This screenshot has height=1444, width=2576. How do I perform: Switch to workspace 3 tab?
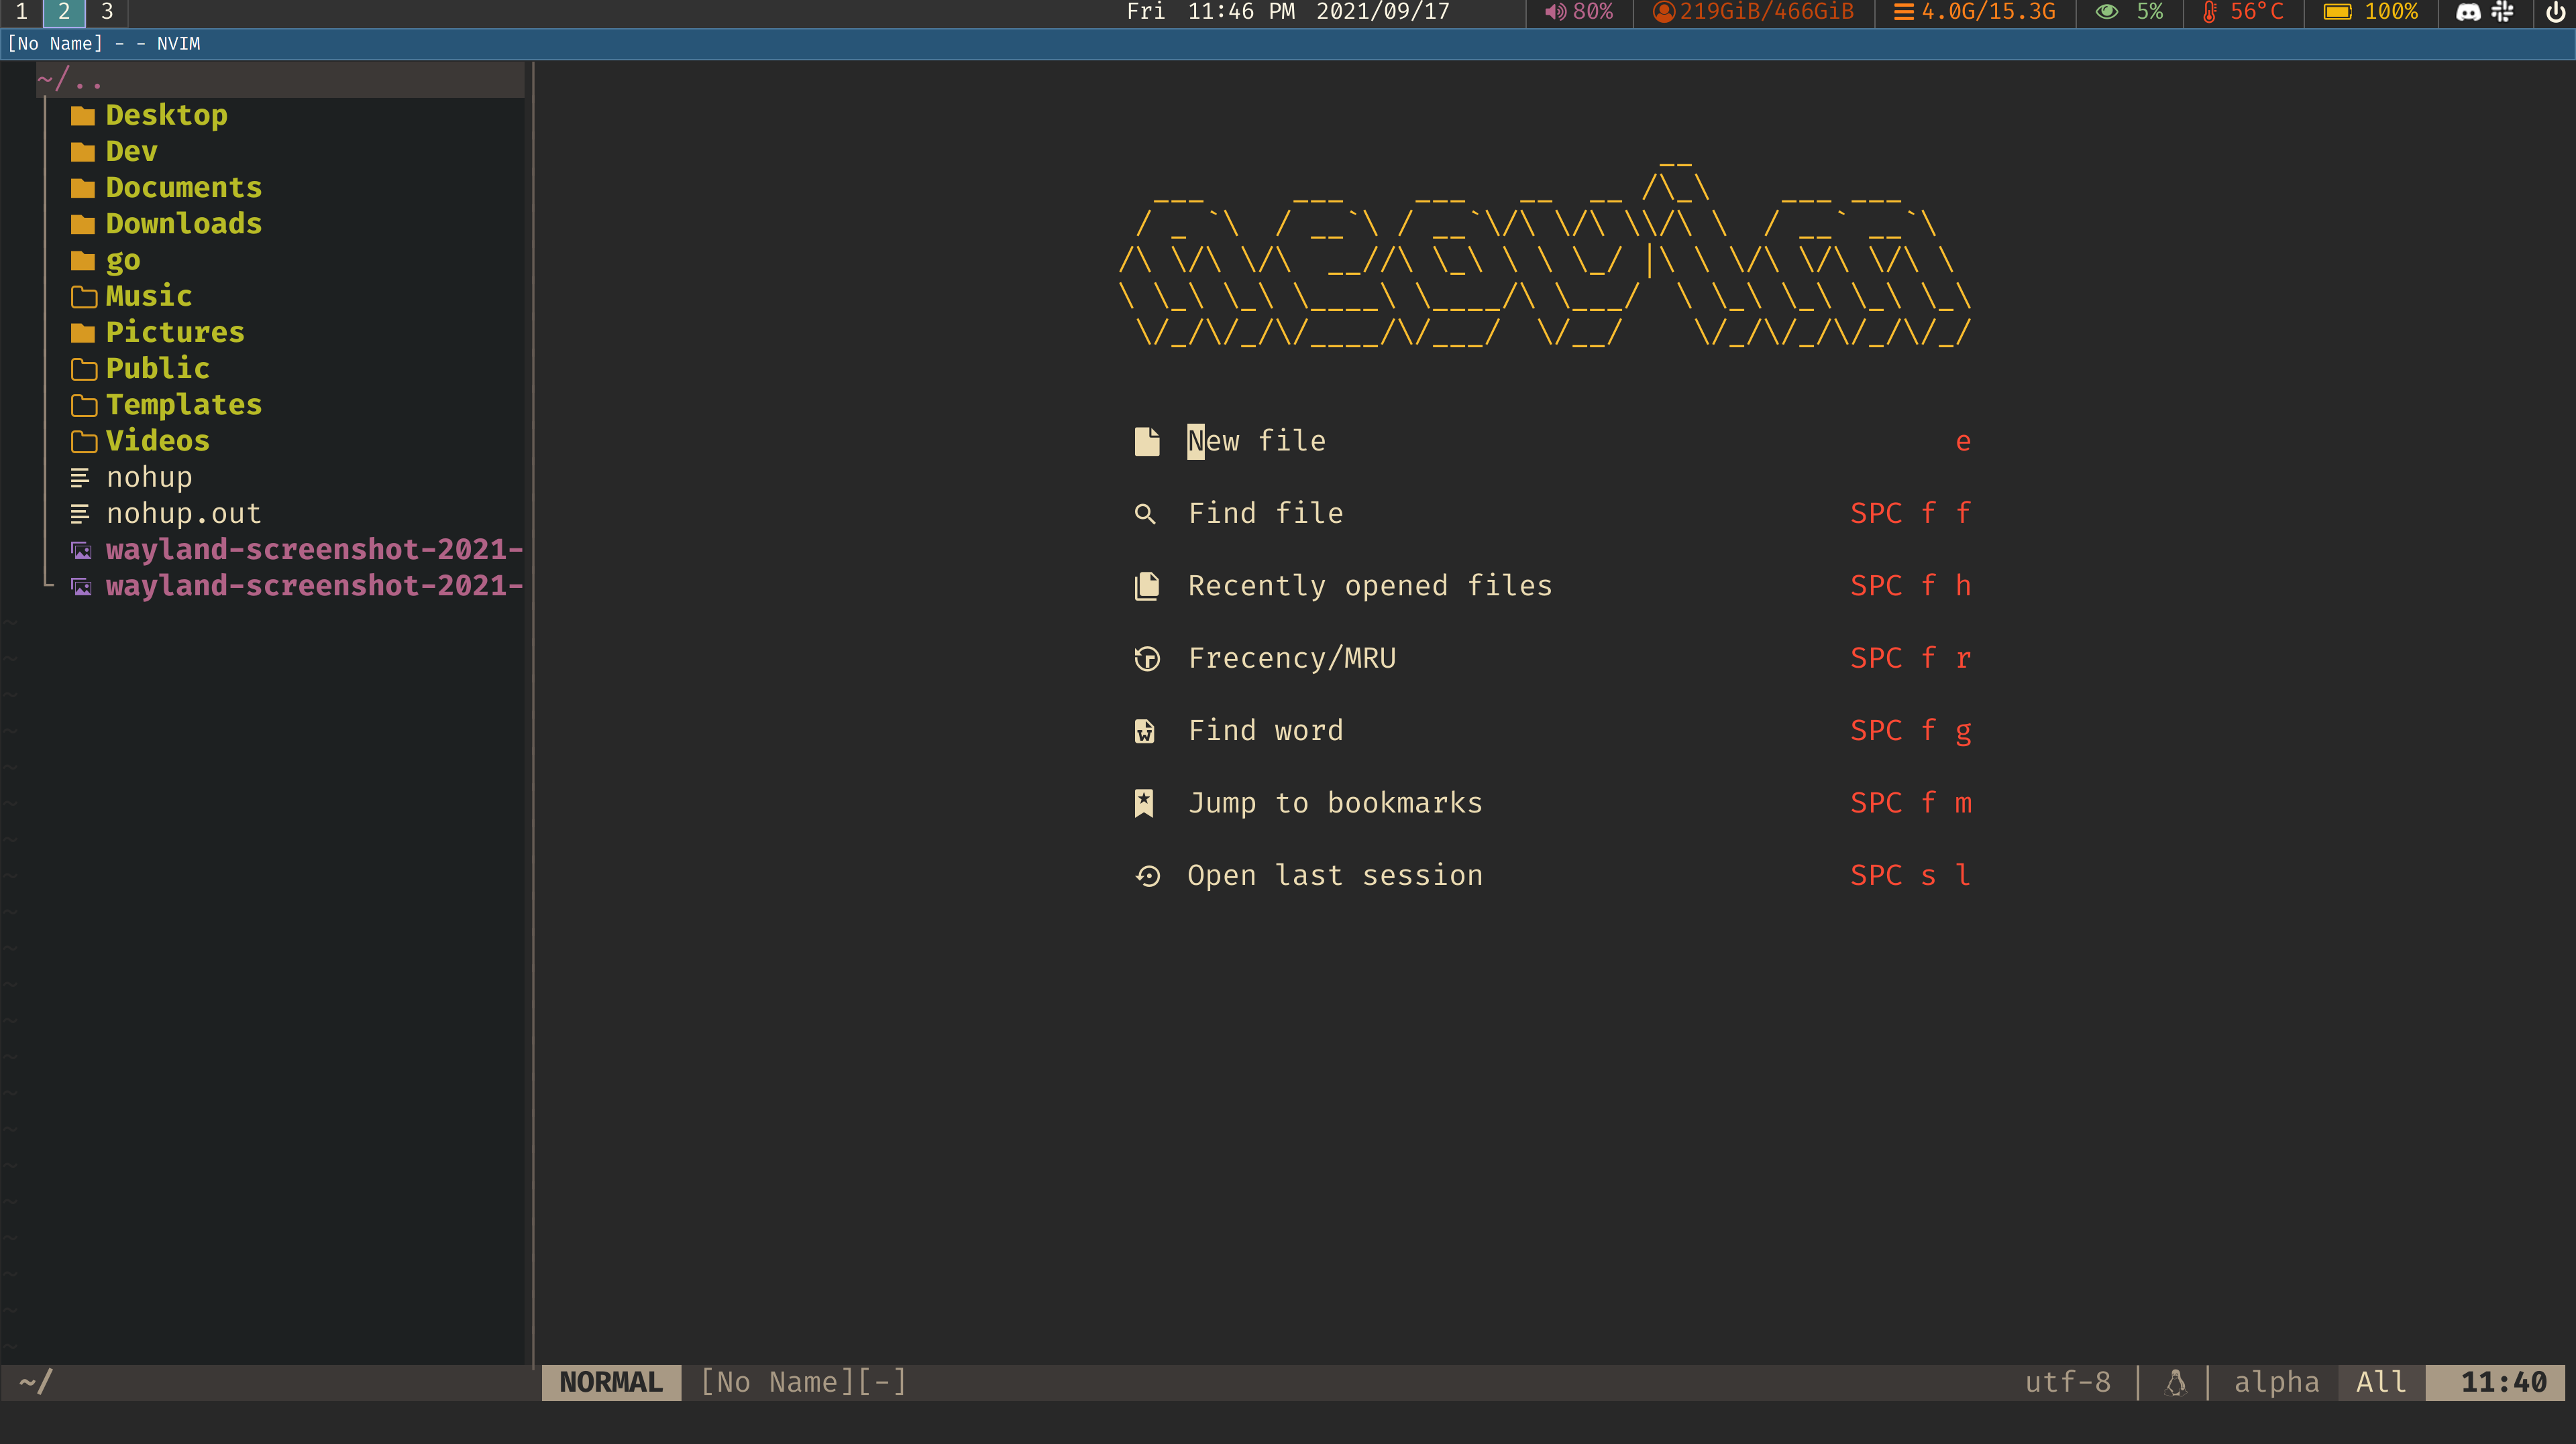pyautogui.click(x=107, y=12)
